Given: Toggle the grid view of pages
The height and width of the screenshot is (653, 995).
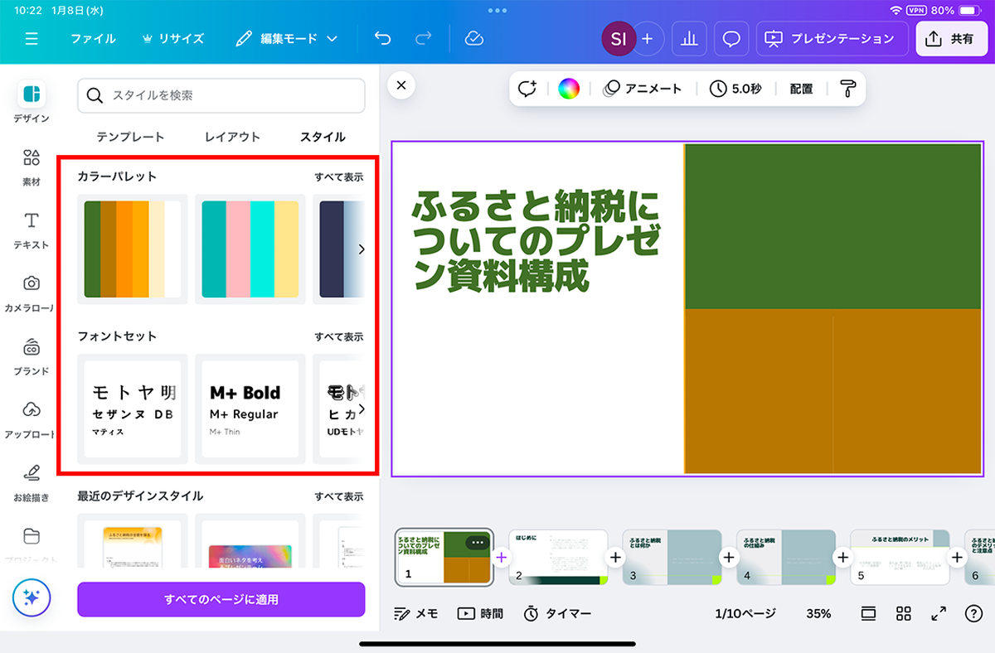Looking at the screenshot, I should click(x=904, y=613).
